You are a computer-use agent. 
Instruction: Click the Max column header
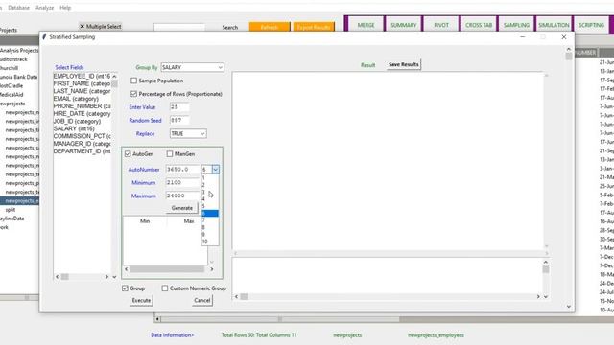tap(189, 221)
